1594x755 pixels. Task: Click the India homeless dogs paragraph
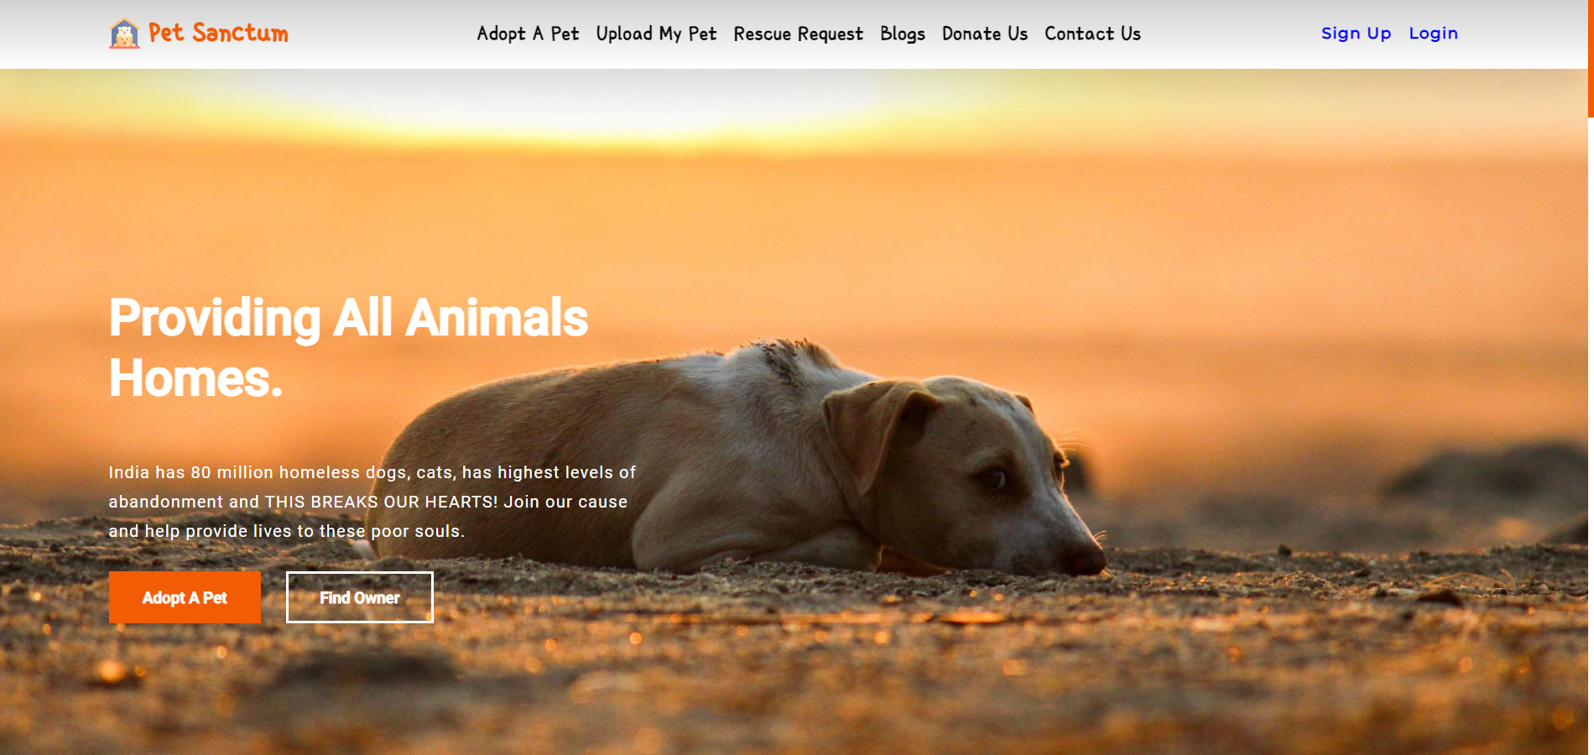click(x=372, y=502)
